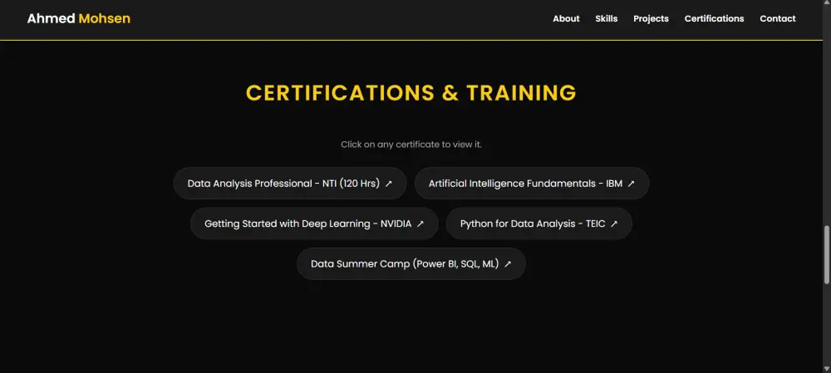This screenshot has width=831, height=373.
Task: Select Certifications in the navbar
Action: 714,18
